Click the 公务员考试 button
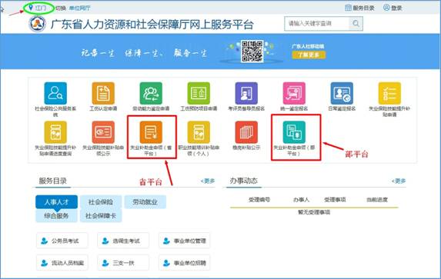 click(62, 241)
